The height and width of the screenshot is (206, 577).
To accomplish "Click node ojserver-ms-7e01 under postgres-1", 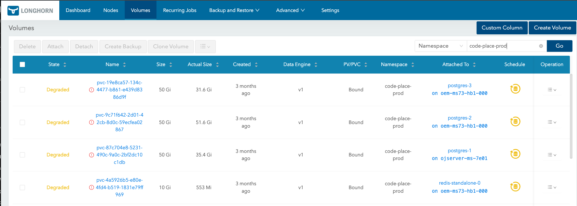I will pyautogui.click(x=464, y=158).
